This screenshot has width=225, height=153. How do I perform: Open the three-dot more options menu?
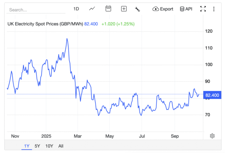(213, 9)
